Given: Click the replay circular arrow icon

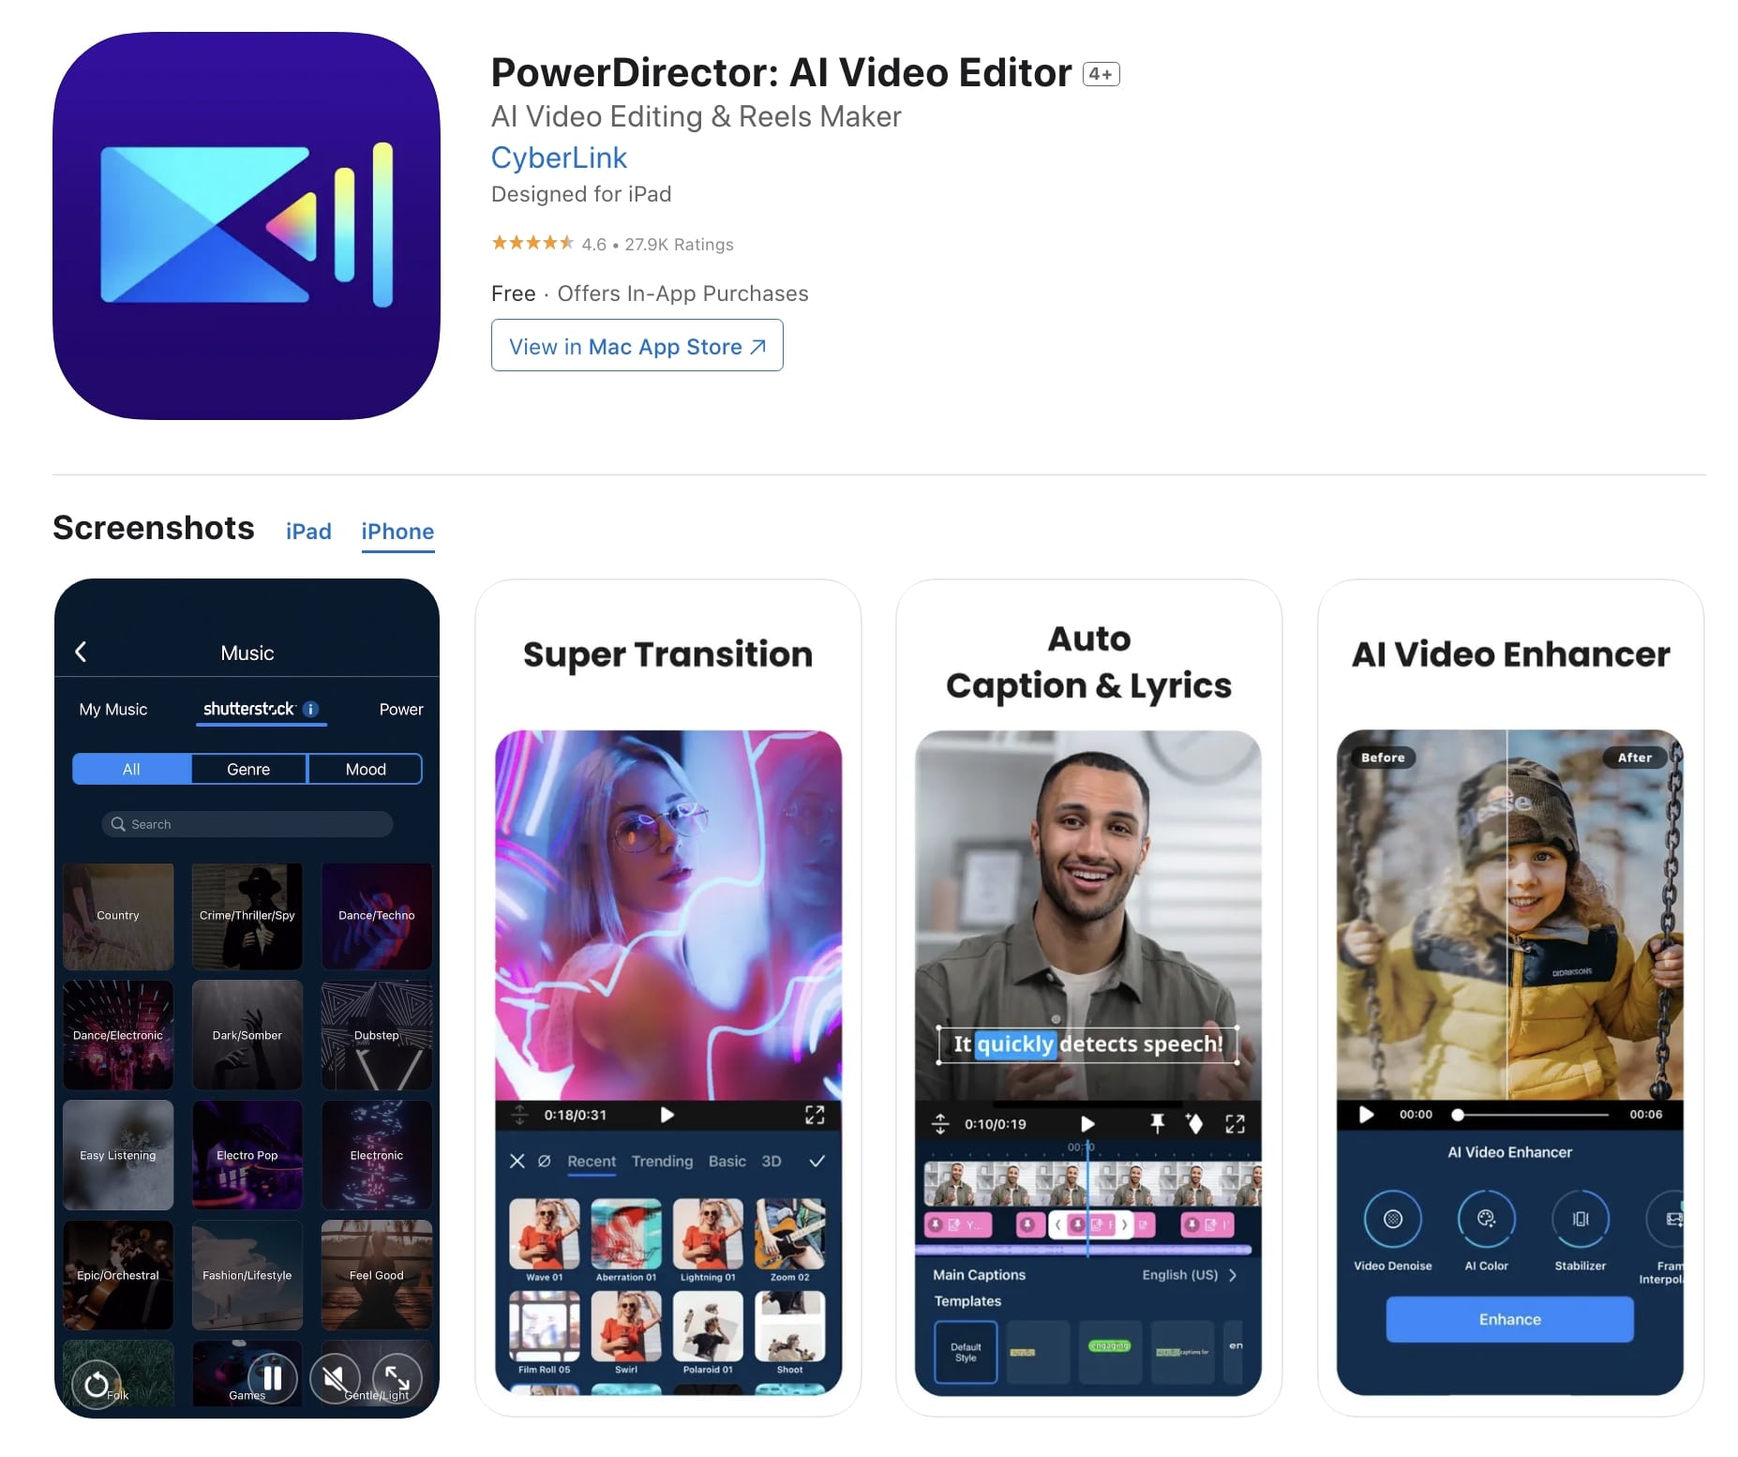Looking at the screenshot, I should (x=97, y=1384).
